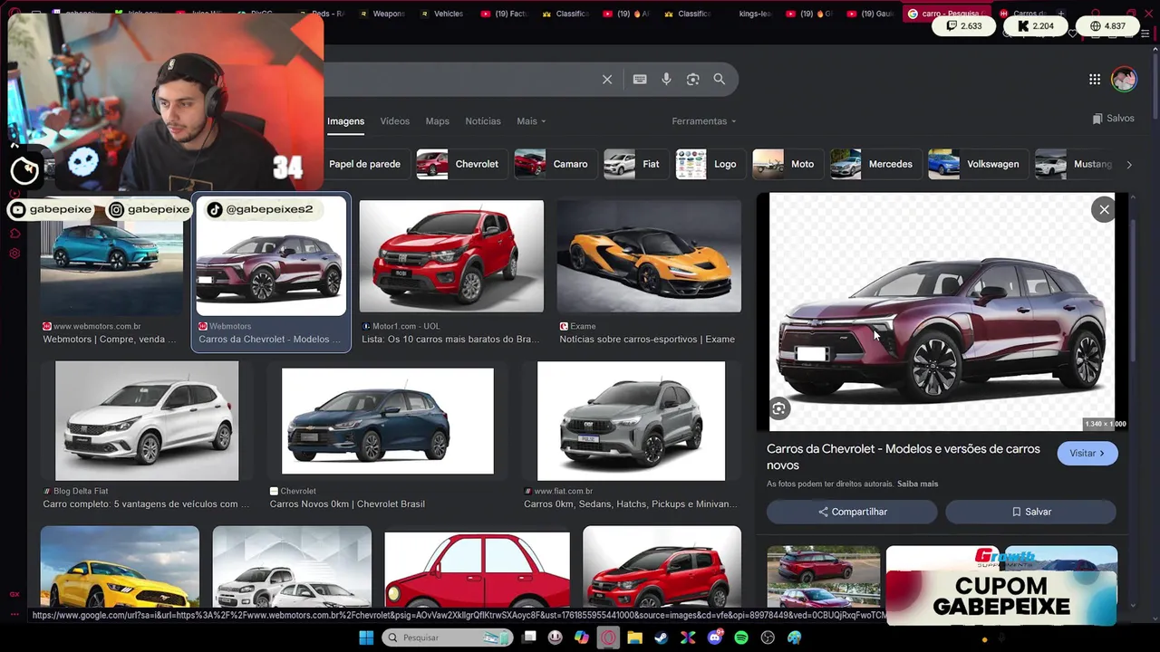This screenshot has height=652, width=1160.
Task: Click the Windows taskbar search box
Action: pos(448,638)
